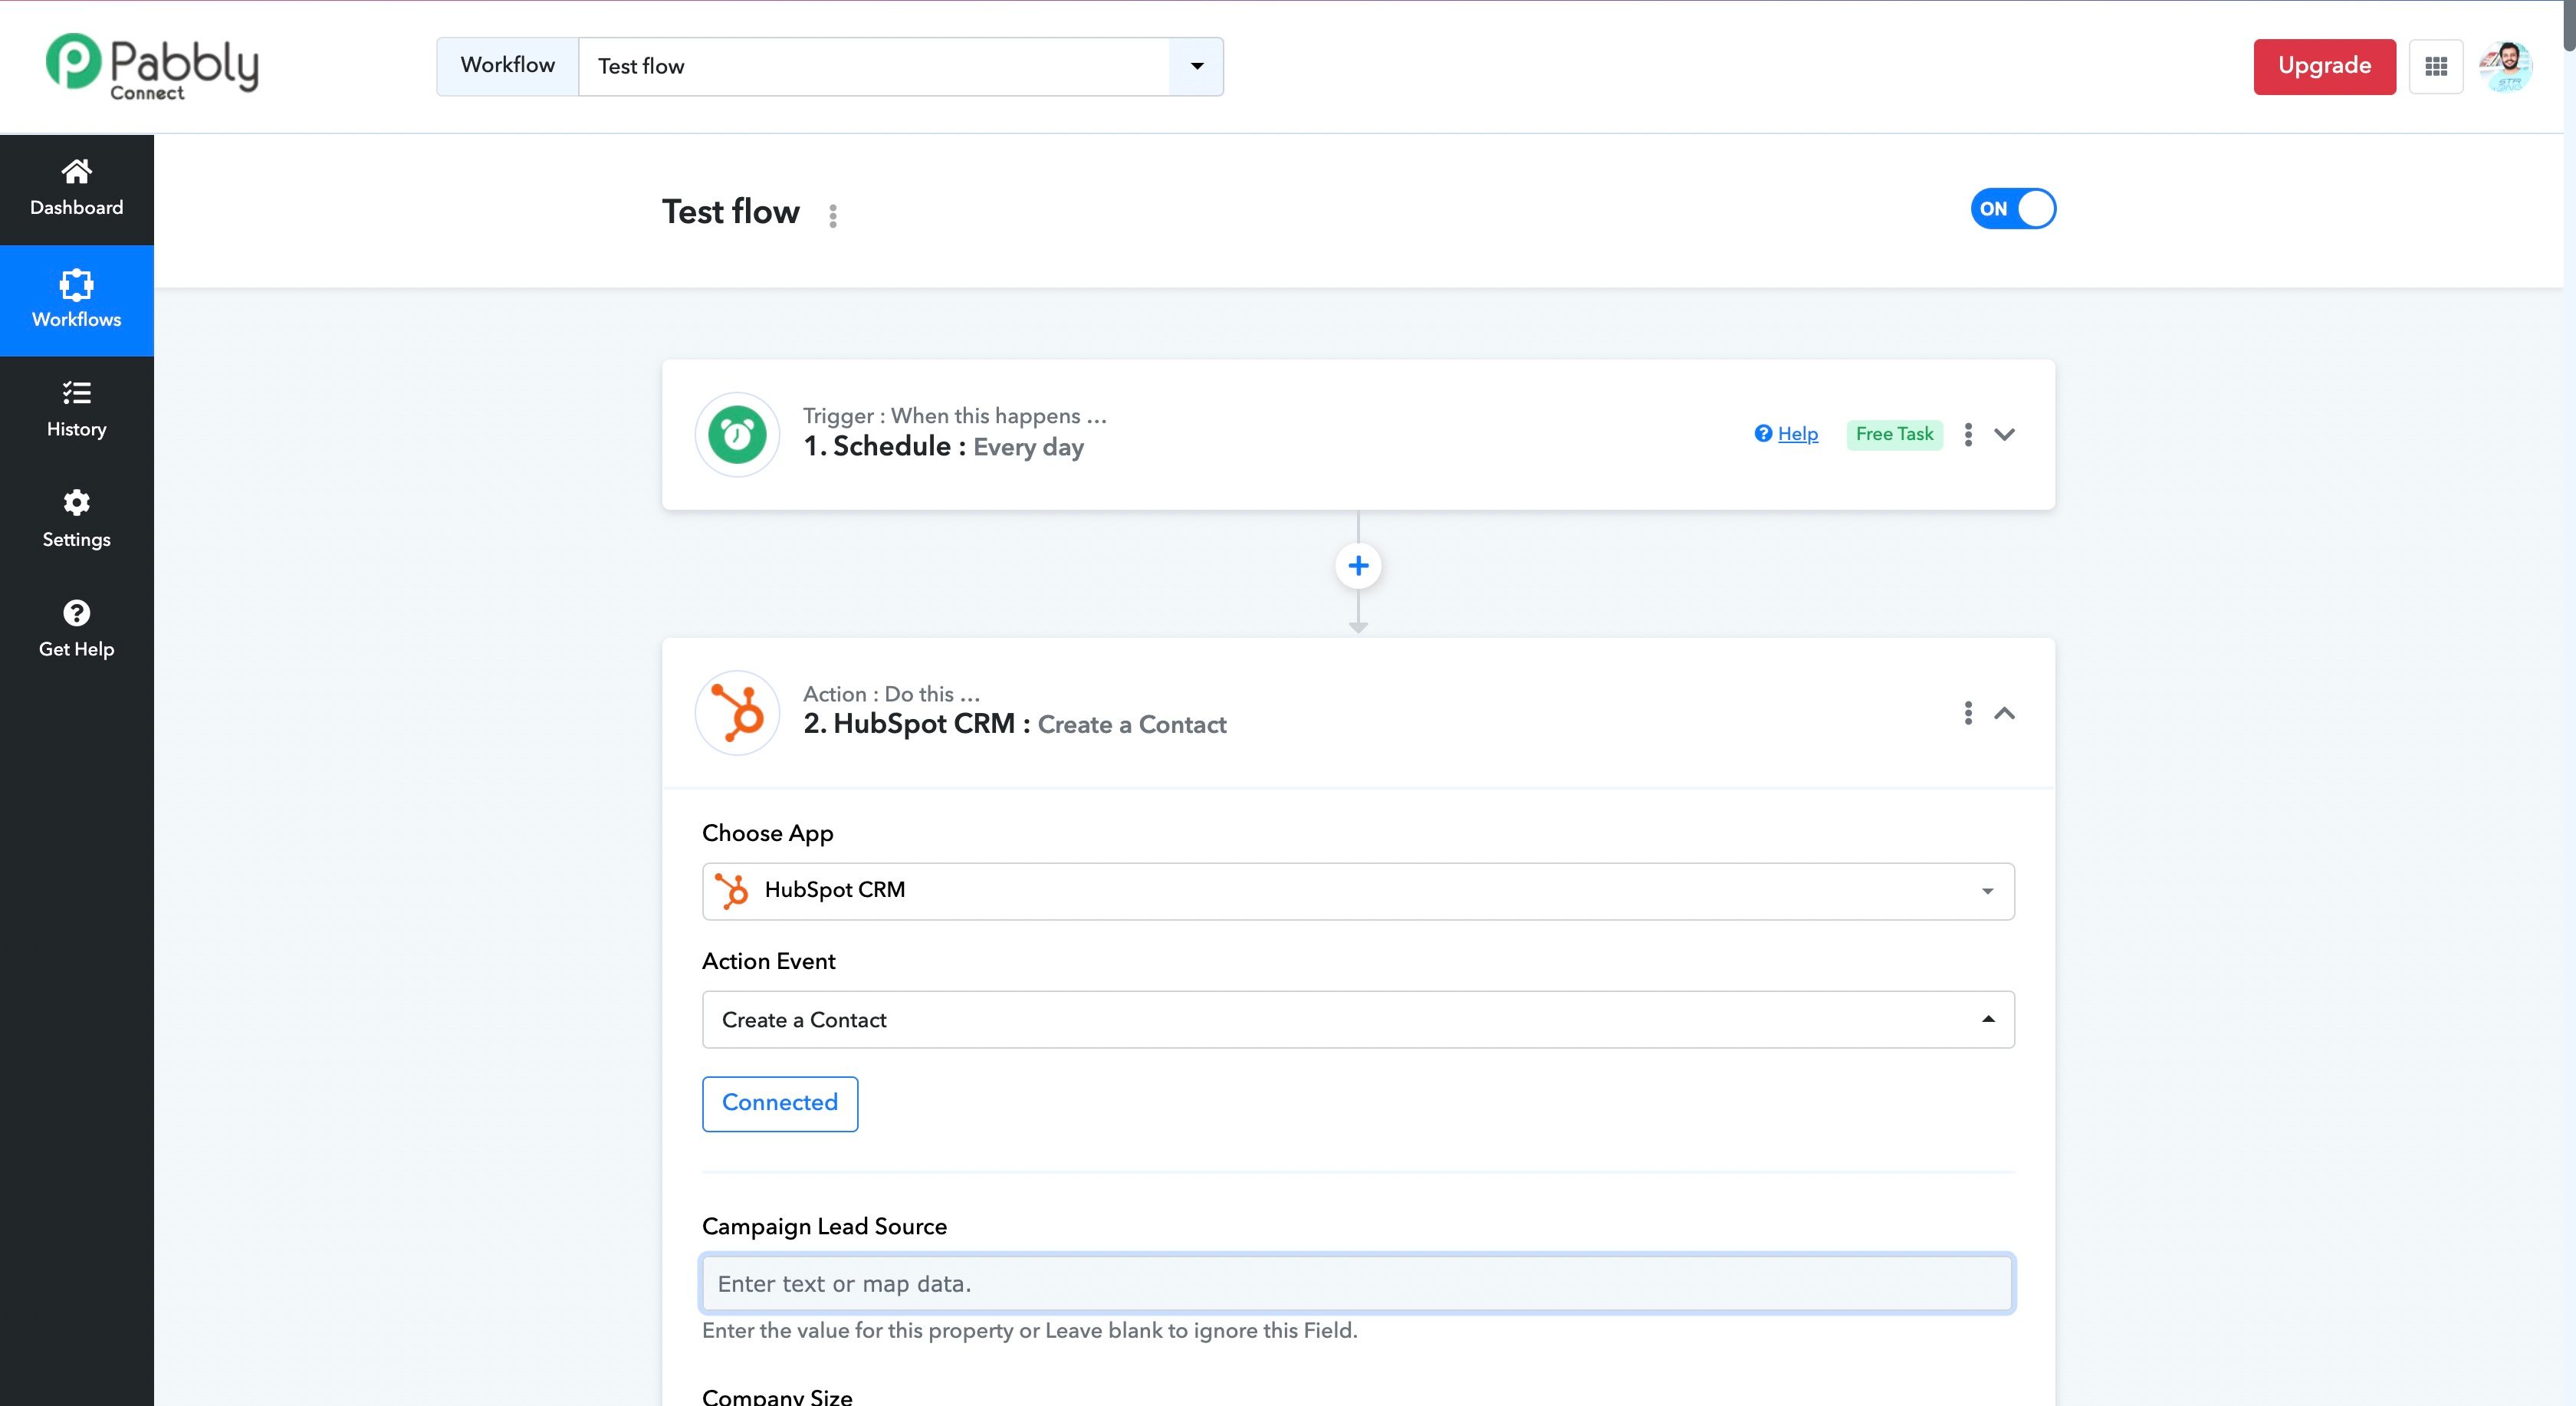This screenshot has width=2576, height=1406.
Task: Open the Choose App dropdown
Action: point(1358,891)
